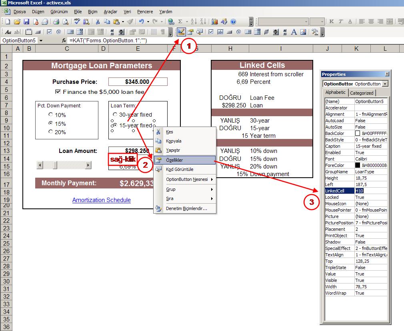
Task: Open the OptionButton object dropdown in Properties
Action: point(385,84)
